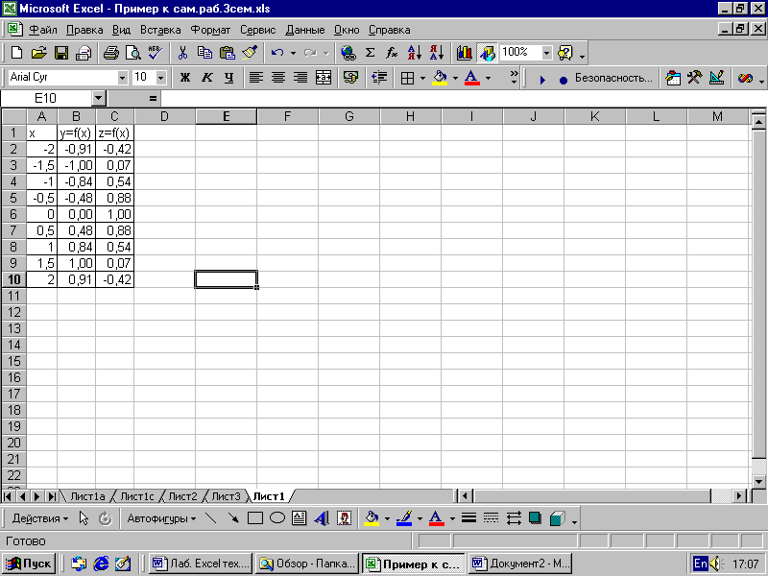Insert a Text Box from Drawing toolbar
The image size is (768, 576).
click(300, 518)
